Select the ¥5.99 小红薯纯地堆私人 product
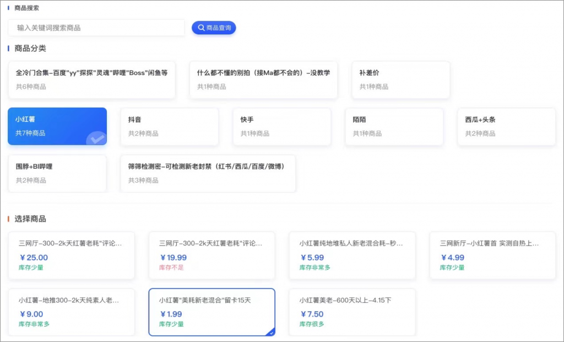 (352, 255)
